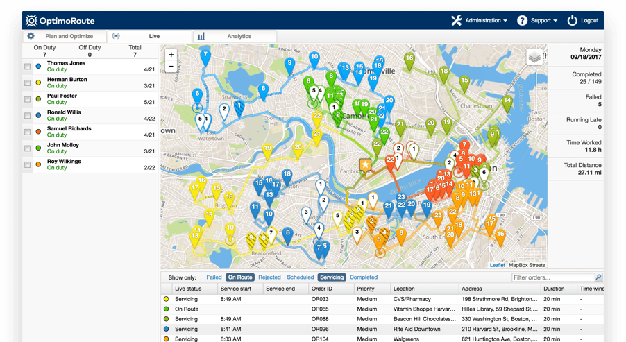Screen dimensions: 626x342
Task: Tick the Samuel Richards checkbox
Action: (27, 132)
